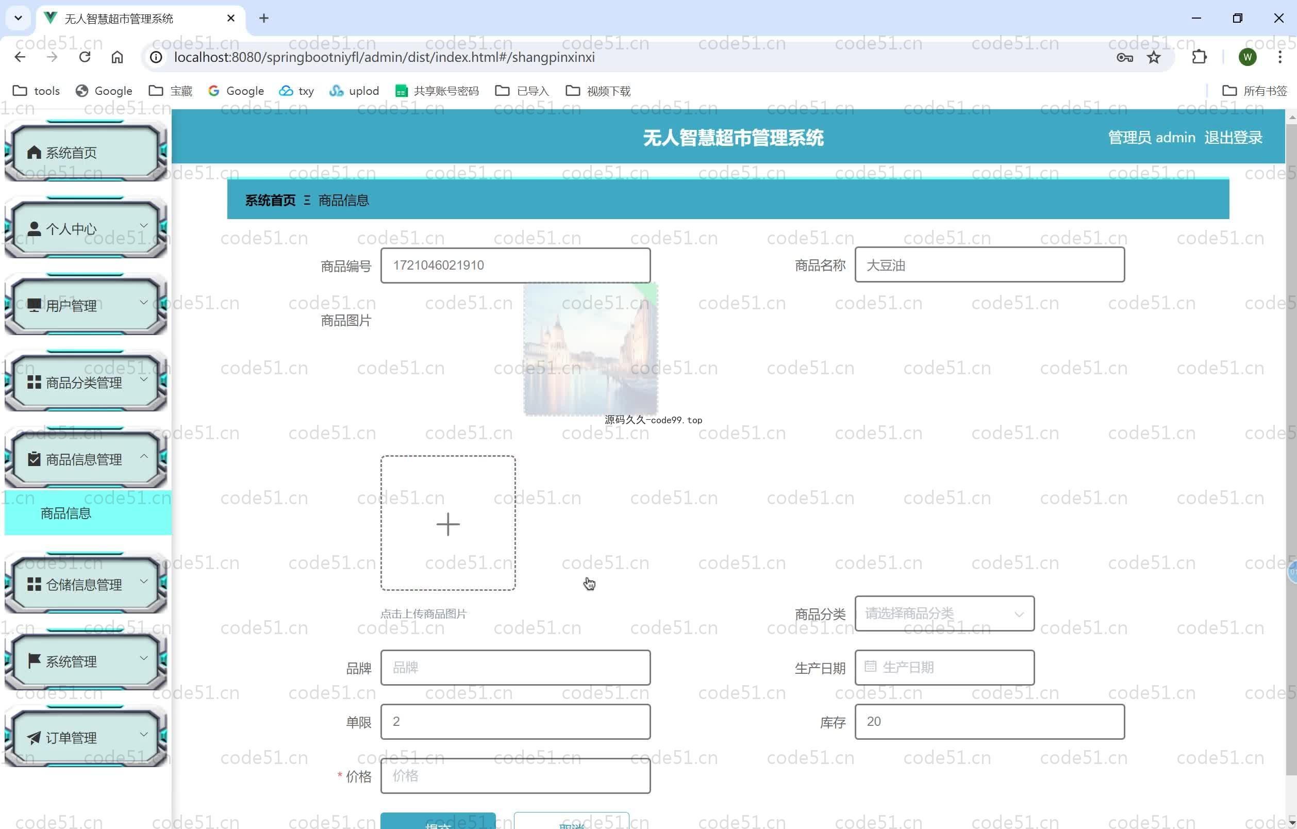Reload the page with the refresh icon
The height and width of the screenshot is (829, 1297).
pyautogui.click(x=85, y=57)
